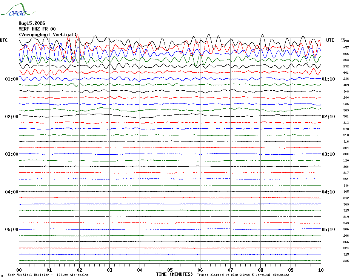Click the DC value 581
Viewport: 351px width, 280px height.
click(346, 117)
